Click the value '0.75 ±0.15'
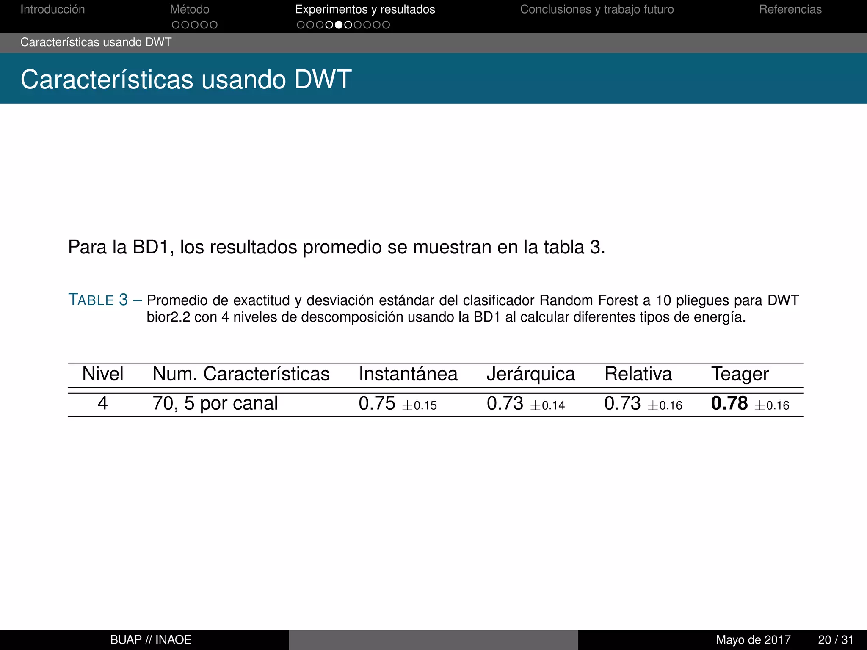The image size is (867, 650). tap(398, 404)
